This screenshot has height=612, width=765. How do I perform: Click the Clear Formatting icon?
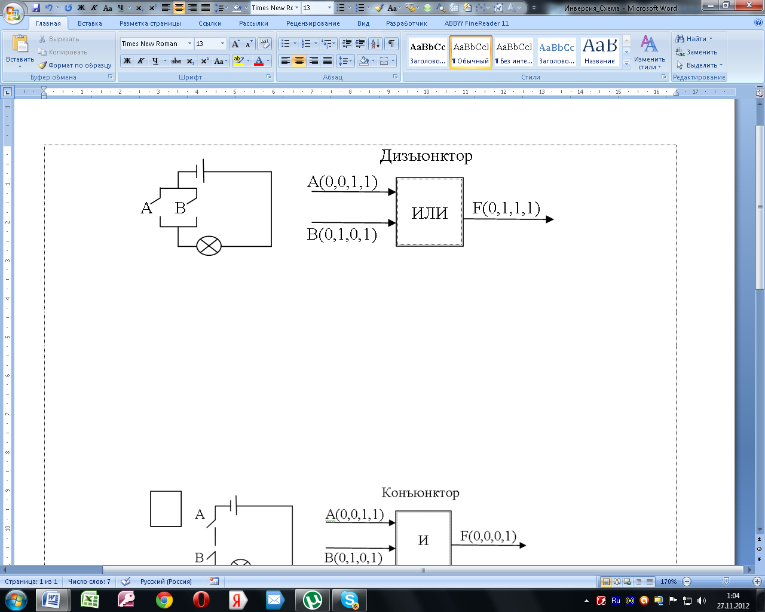pyautogui.click(x=265, y=44)
